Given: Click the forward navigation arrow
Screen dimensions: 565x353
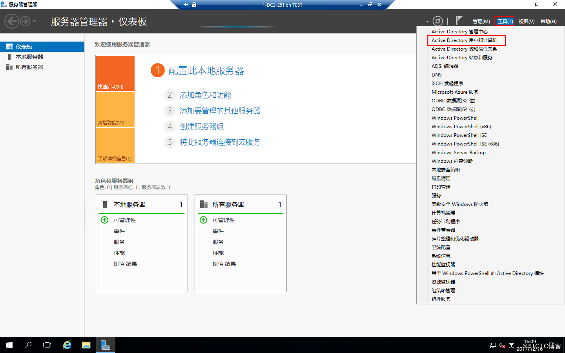Looking at the screenshot, I should (x=25, y=21).
